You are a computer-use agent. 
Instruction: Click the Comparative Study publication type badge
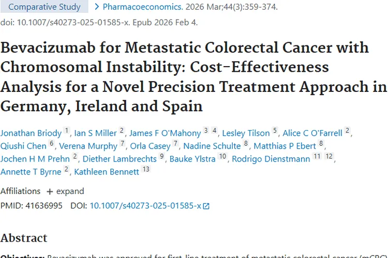tap(45, 7)
